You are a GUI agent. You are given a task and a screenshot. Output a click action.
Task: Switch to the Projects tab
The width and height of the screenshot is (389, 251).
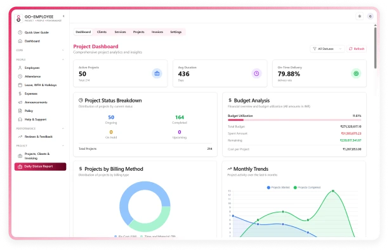click(x=139, y=32)
